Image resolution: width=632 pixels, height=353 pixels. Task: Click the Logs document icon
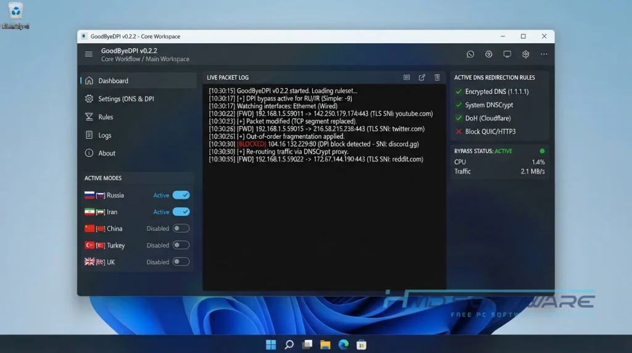point(89,135)
